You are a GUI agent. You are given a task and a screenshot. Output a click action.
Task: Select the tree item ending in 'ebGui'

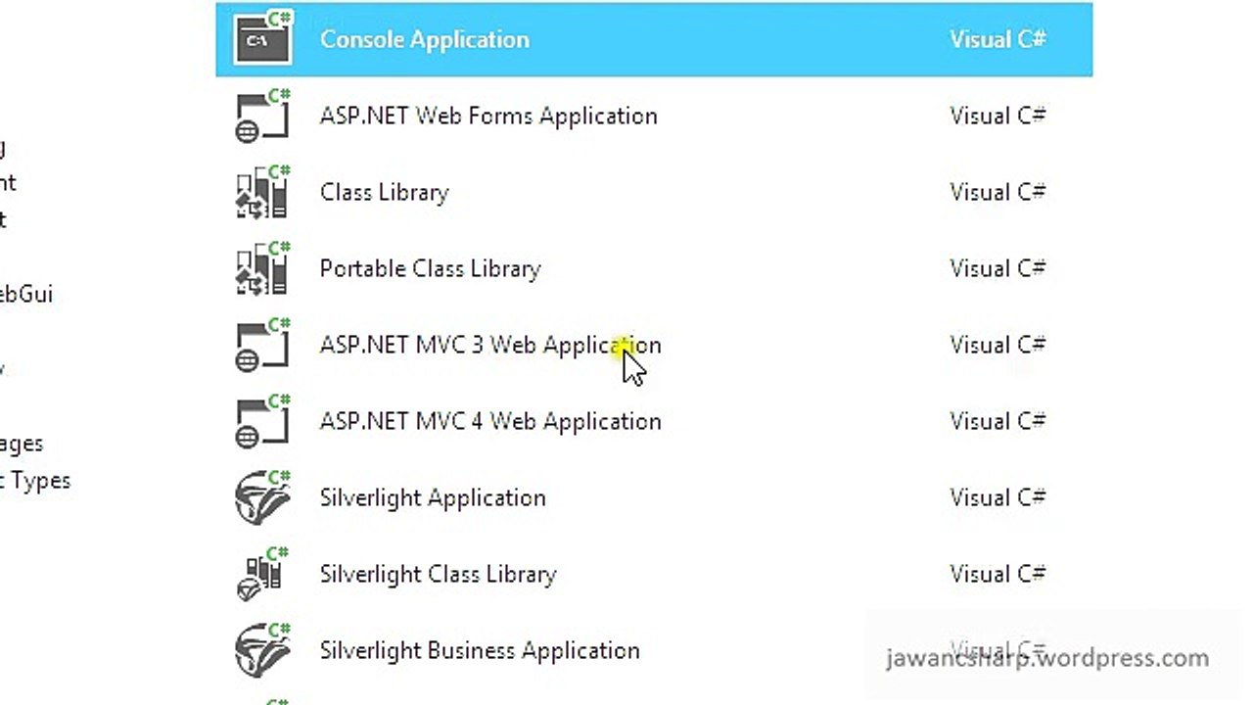(x=26, y=294)
